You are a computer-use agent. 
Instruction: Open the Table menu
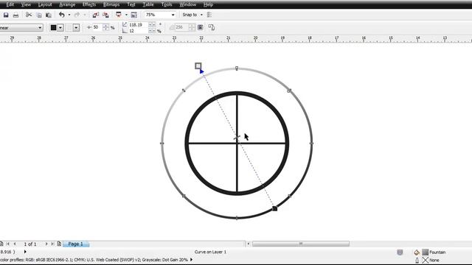point(148,4)
